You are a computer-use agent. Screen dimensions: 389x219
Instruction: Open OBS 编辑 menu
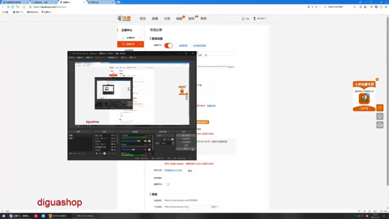[x=80, y=57]
